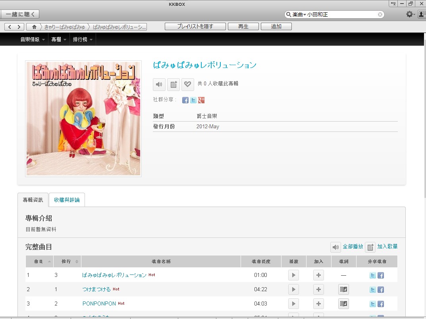Play the whole album via speaker icon
The height and width of the screenshot is (319, 426).
pos(159,85)
